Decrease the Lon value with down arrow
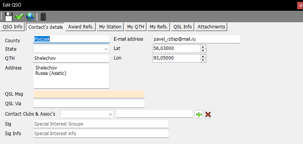 tap(203, 60)
